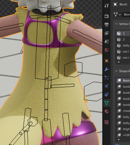The width and height of the screenshot is (130, 145).
Task: Select the horizontal bone crossing the belly
Action: click(62, 86)
